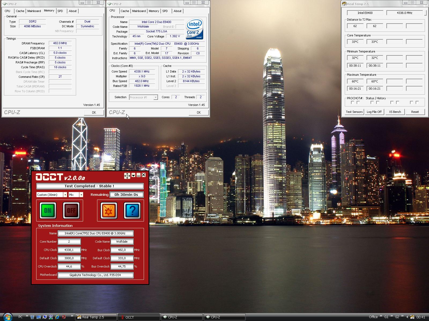Image resolution: width=429 pixels, height=321 pixels.
Task: Start the OCCT test with ON button
Action: [48, 211]
